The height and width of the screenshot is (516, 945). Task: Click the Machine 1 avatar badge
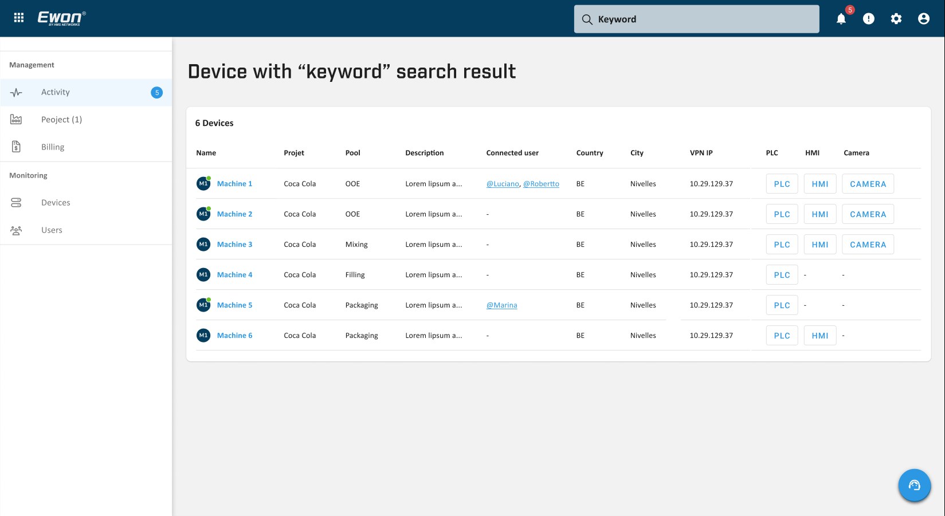203,183
